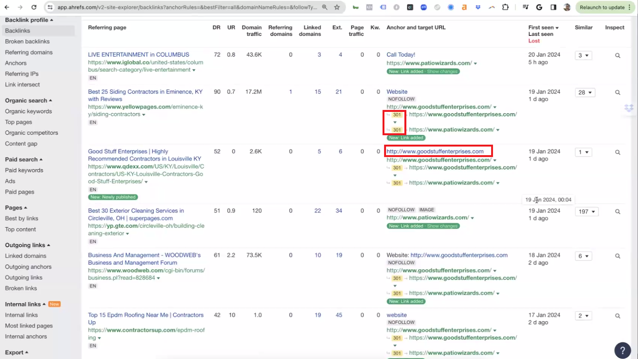This screenshot has width=638, height=359.
Task: Open the browser side panel icon
Action: (553, 7)
